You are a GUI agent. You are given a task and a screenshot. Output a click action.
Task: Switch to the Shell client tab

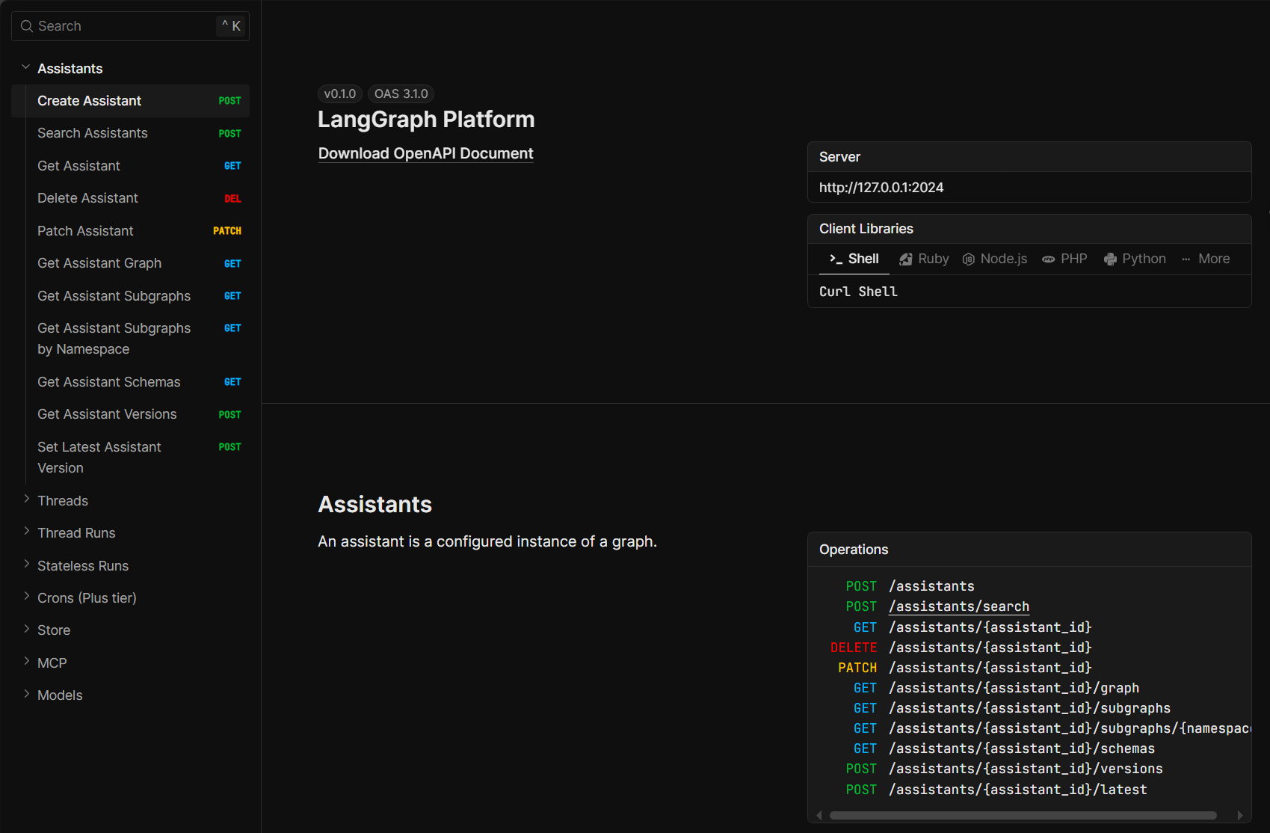(x=854, y=259)
